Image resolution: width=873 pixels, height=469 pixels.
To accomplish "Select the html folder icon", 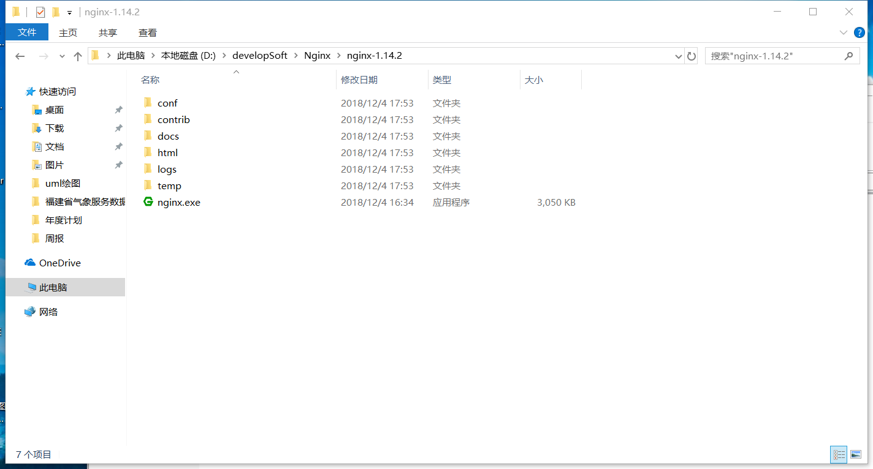I will (x=148, y=152).
